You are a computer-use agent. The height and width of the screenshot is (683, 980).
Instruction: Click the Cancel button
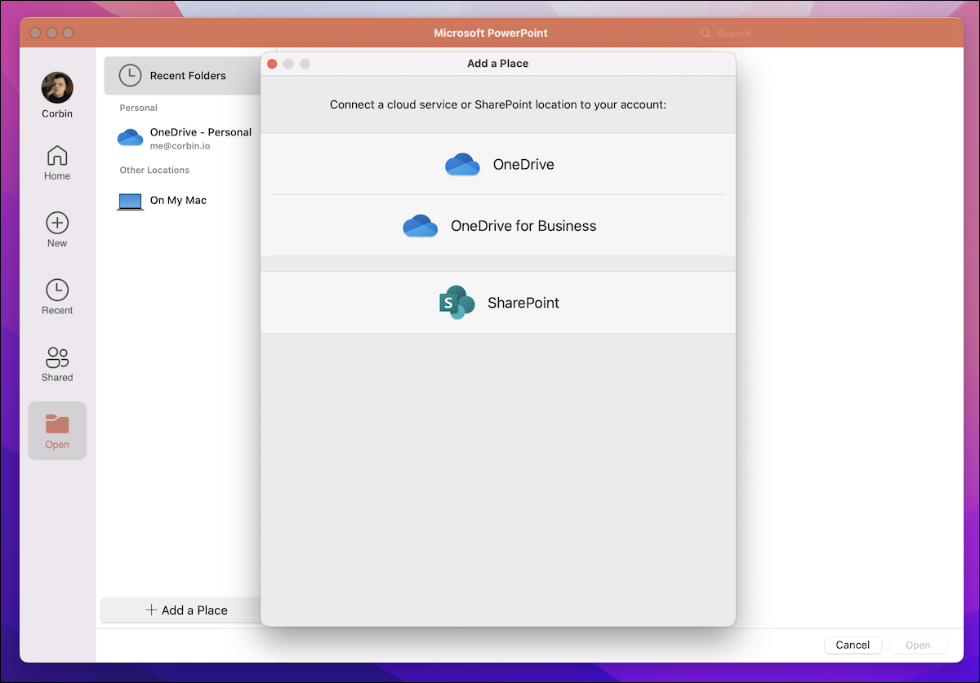click(x=853, y=645)
